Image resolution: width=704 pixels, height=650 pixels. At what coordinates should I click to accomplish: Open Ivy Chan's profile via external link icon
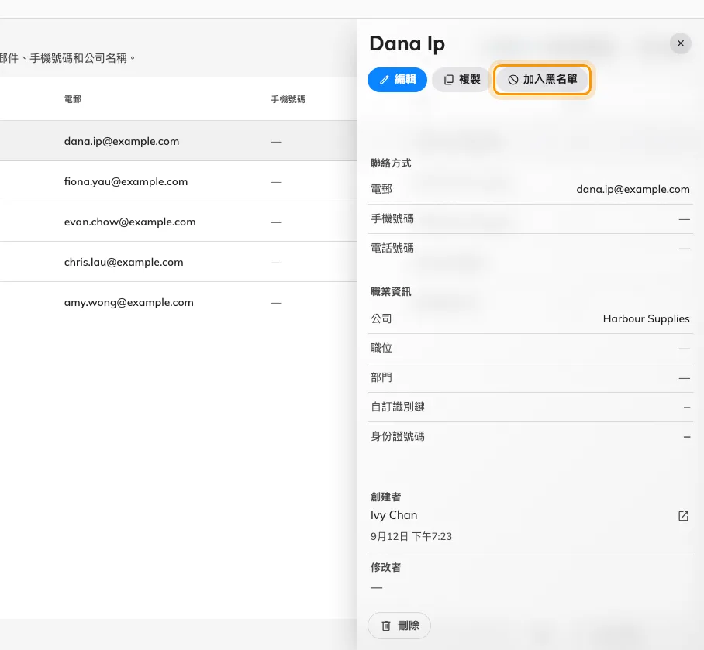coord(683,516)
